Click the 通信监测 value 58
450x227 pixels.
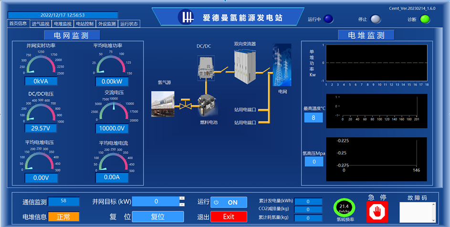pyautogui.click(x=64, y=201)
